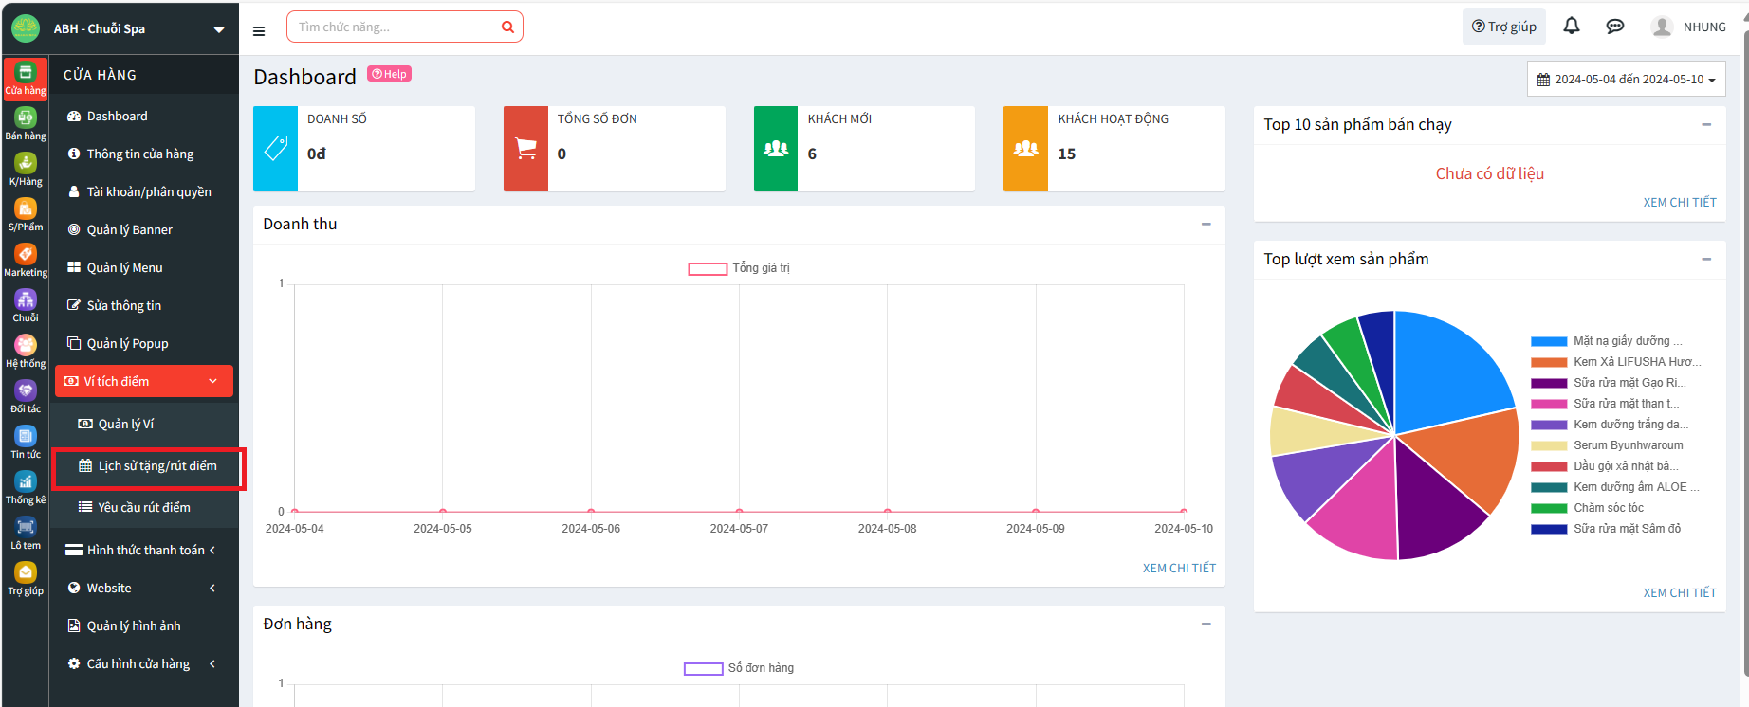The image size is (1749, 707).
Task: Open the chat messages icon
Action: click(x=1615, y=27)
